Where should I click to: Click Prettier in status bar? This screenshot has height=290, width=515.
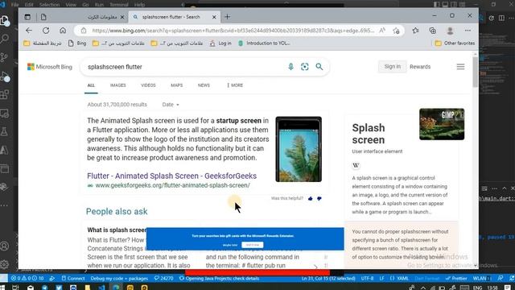pos(456,279)
